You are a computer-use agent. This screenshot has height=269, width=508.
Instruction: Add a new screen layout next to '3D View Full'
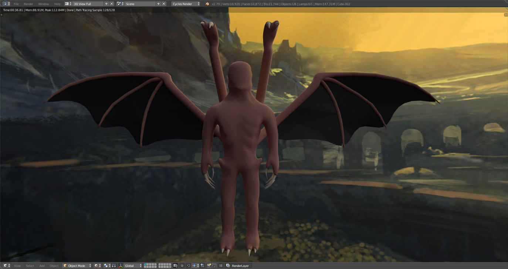click(106, 4)
